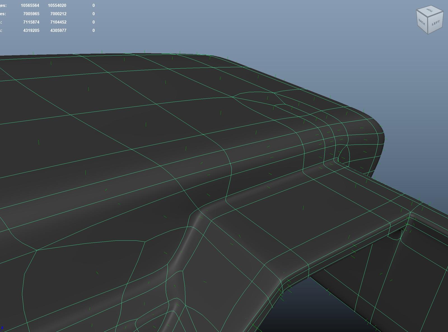Click the 7000212 count in the HUD
This screenshot has width=448, height=332.
coord(58,14)
